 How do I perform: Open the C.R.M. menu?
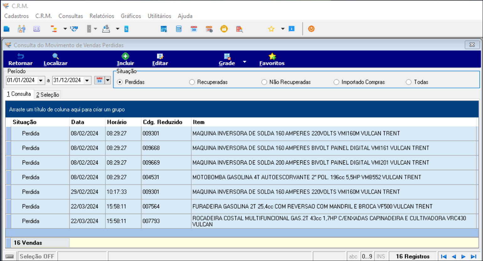click(x=44, y=16)
